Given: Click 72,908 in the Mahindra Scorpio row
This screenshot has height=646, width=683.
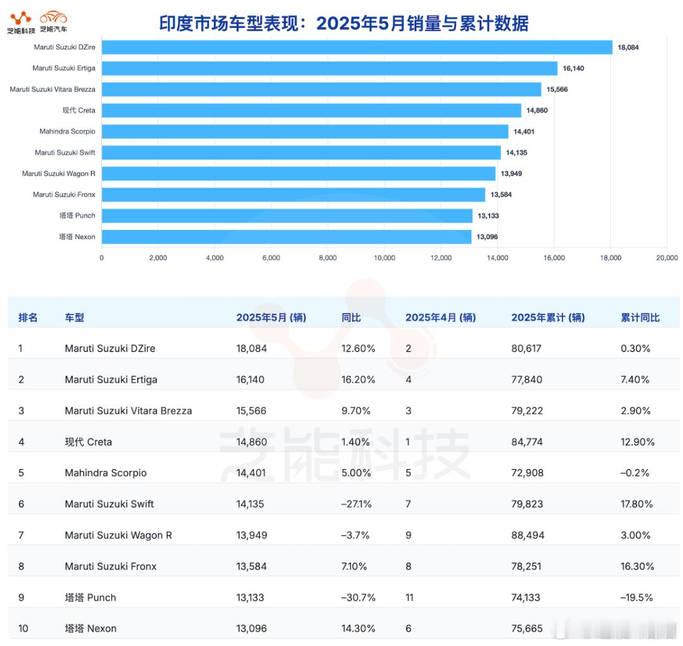Looking at the screenshot, I should pos(527,473).
